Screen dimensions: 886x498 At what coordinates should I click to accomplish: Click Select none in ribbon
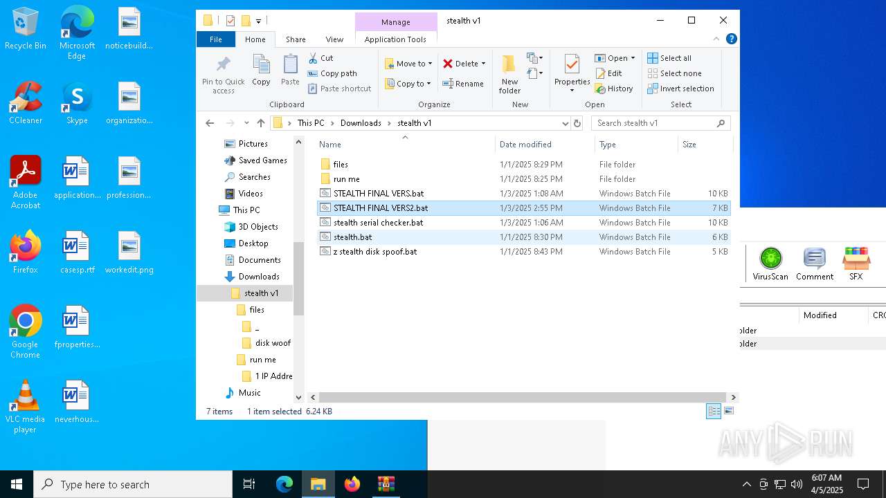point(674,73)
